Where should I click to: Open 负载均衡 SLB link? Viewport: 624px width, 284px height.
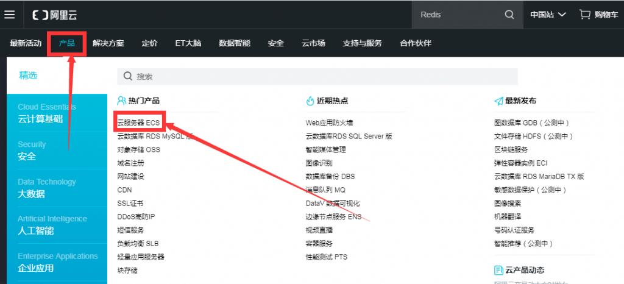[138, 244]
